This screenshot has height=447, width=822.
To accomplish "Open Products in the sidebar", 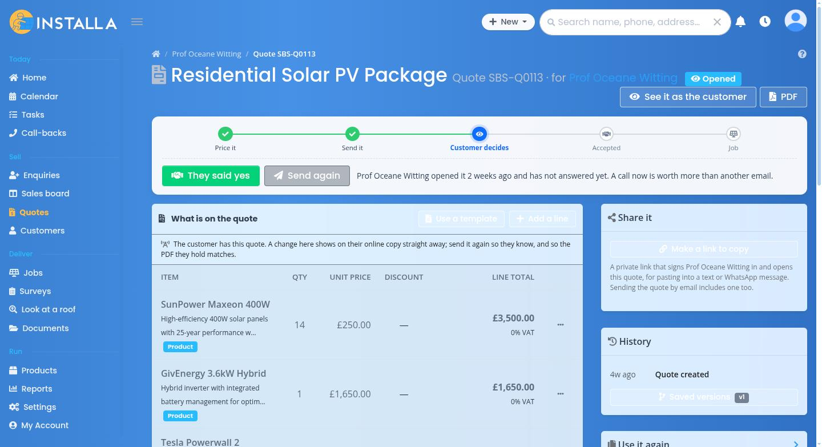I will 33,371.
